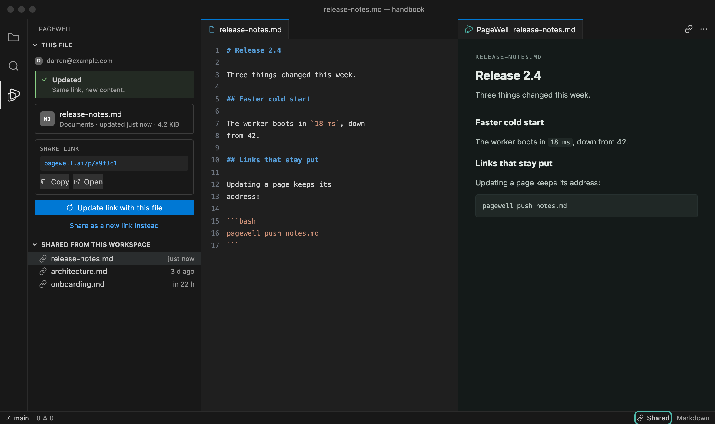This screenshot has width=715, height=424.
Task: Open the Explorer folder icon in activity bar
Action: click(x=14, y=37)
